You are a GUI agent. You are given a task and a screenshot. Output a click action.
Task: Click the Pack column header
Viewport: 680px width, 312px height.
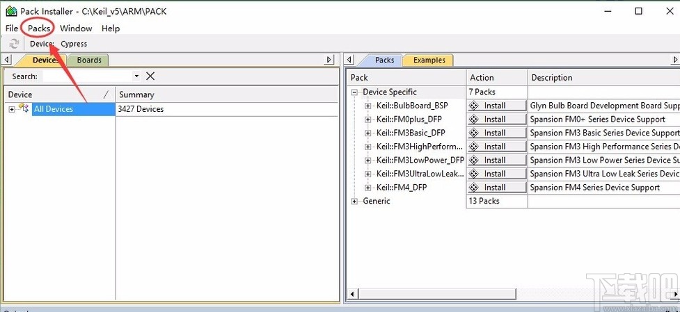click(407, 78)
